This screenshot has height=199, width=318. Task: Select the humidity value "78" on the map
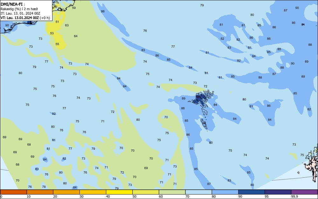coord(44,187)
